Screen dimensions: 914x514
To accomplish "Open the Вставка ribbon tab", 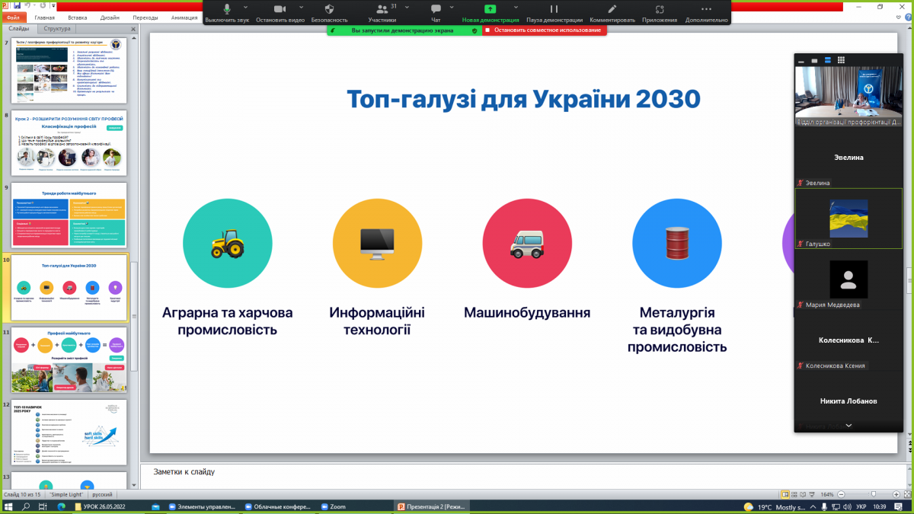I will (77, 17).
